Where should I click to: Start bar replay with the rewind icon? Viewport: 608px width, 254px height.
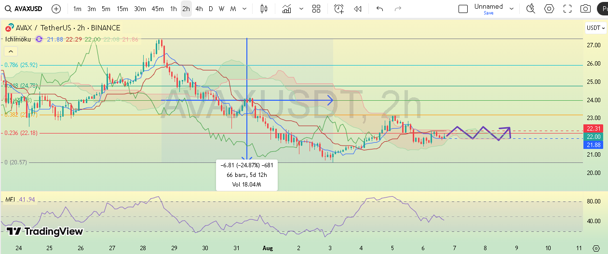coord(357,9)
